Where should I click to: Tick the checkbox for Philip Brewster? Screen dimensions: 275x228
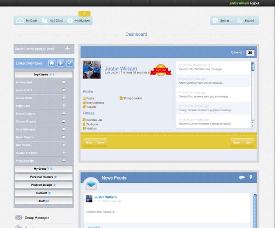pos(64,160)
